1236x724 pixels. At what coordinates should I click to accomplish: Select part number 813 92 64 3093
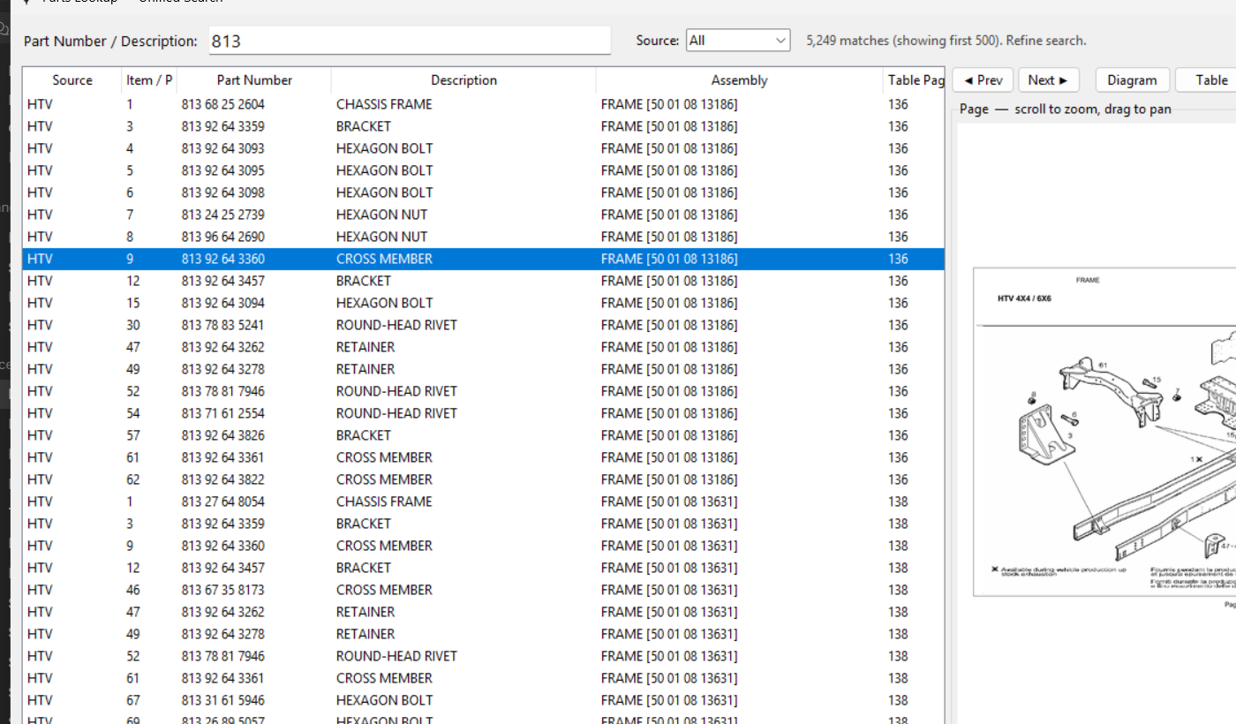point(223,148)
